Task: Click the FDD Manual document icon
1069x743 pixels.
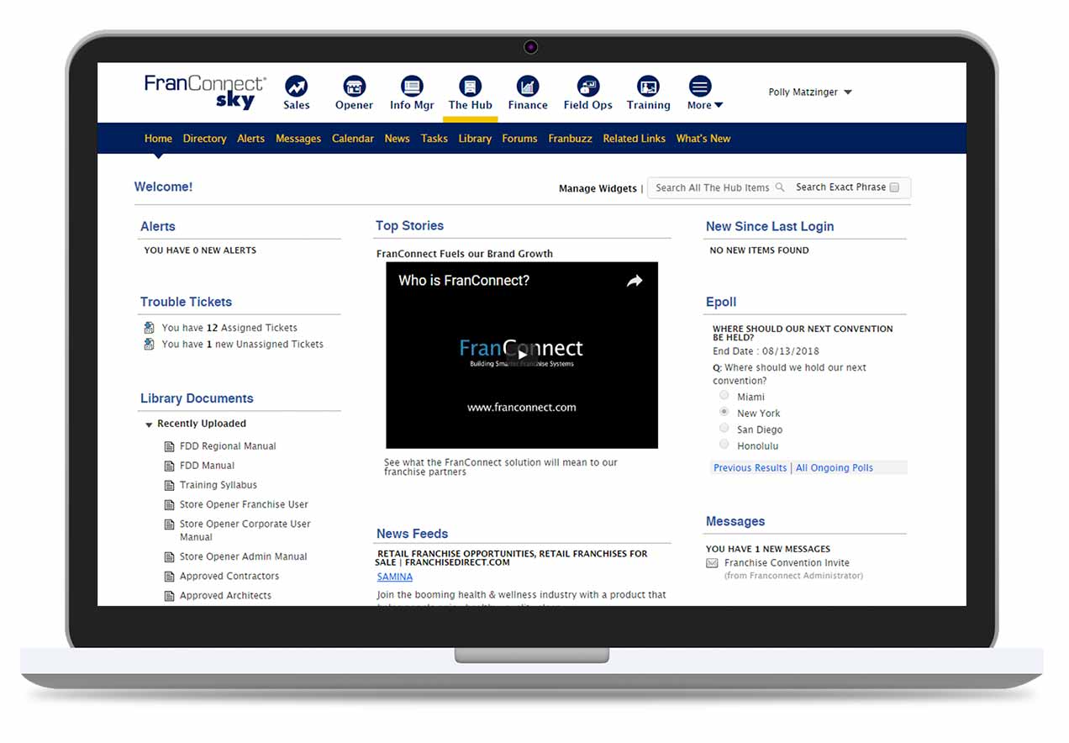Action: (169, 466)
